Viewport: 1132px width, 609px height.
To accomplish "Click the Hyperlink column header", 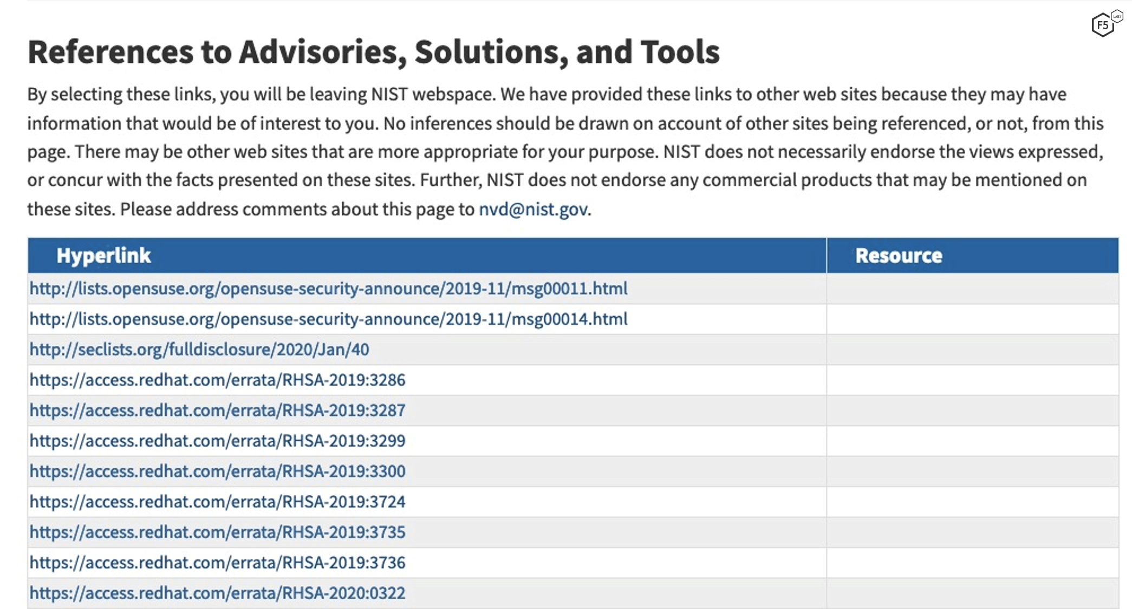I will click(x=103, y=256).
